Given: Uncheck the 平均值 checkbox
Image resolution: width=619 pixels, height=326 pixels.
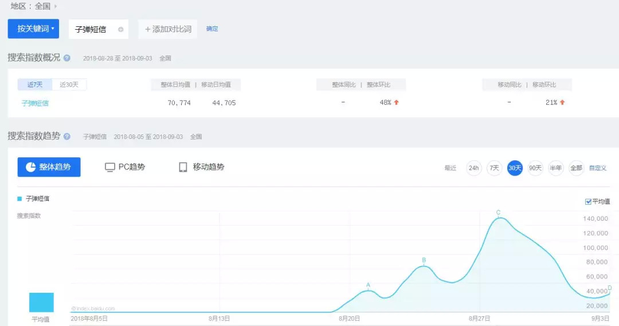Looking at the screenshot, I should [x=588, y=201].
